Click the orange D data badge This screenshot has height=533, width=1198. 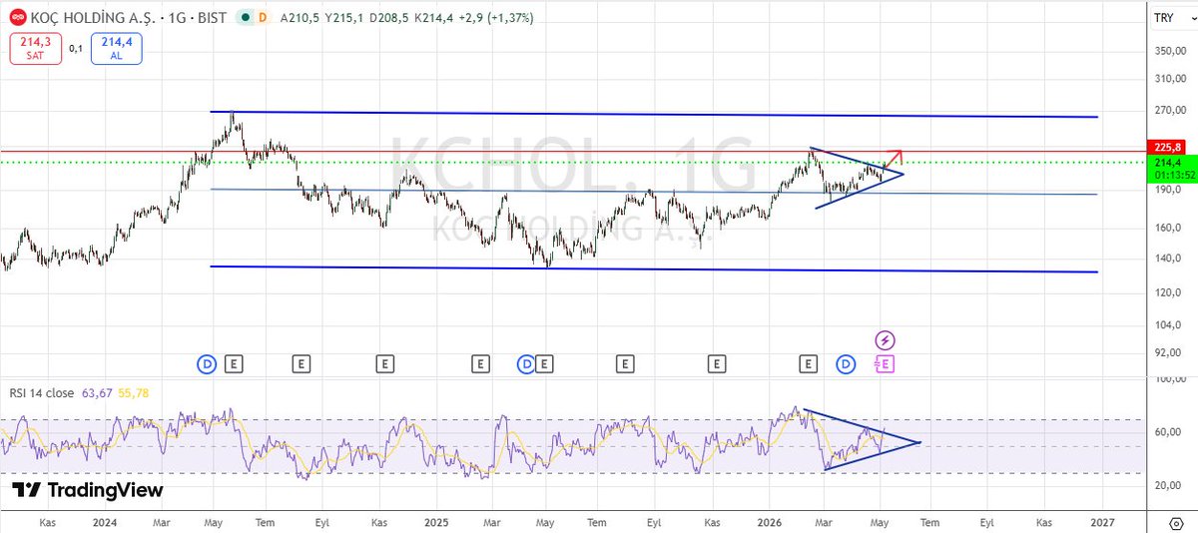263,18
